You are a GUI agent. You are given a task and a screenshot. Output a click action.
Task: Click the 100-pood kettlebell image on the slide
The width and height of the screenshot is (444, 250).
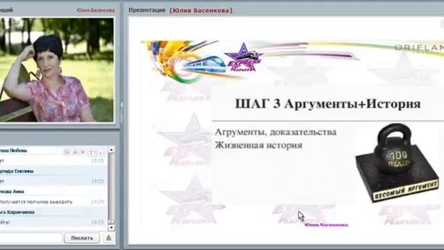[x=397, y=162]
